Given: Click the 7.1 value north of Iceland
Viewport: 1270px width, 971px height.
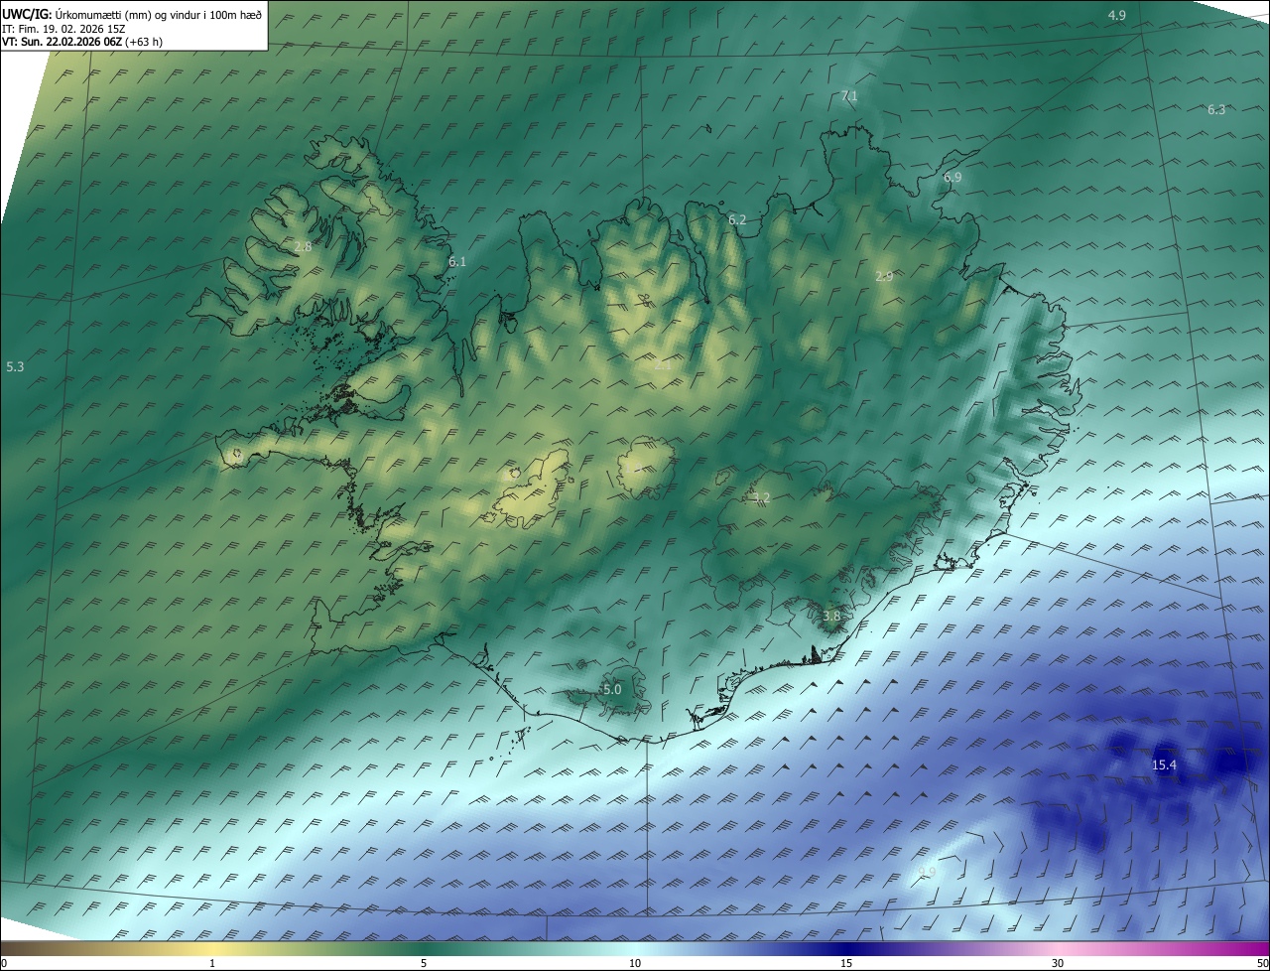Looking at the screenshot, I should click(x=849, y=95).
